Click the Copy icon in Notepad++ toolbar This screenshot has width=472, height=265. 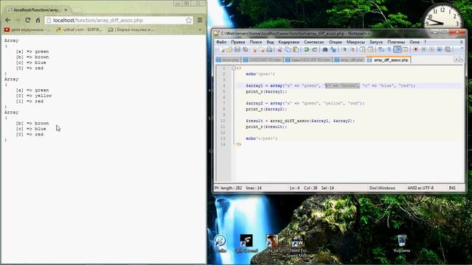pyautogui.click(x=288, y=49)
